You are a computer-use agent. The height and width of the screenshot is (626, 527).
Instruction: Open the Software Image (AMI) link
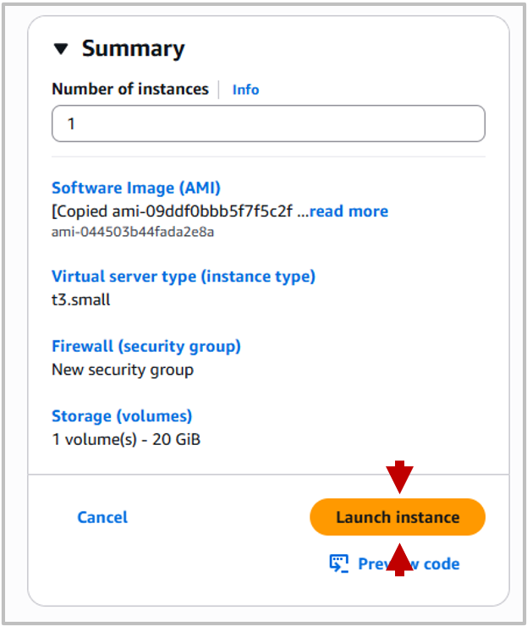pos(135,188)
